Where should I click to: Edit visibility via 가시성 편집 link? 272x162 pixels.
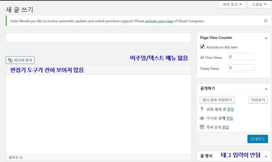click(230, 118)
